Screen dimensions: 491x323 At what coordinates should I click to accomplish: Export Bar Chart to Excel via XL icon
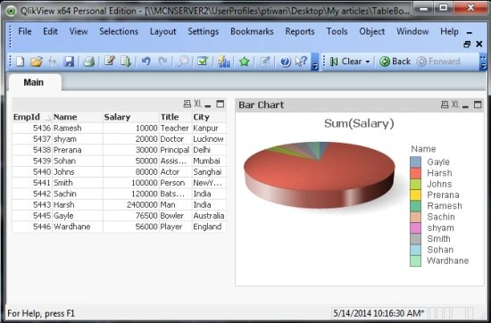(455, 104)
